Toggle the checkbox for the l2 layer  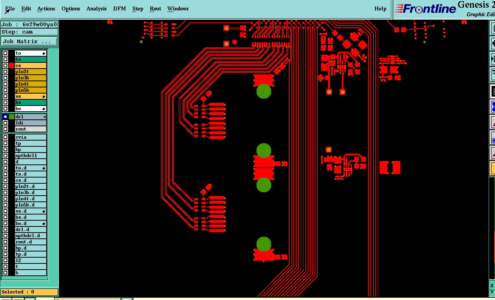tap(5, 260)
